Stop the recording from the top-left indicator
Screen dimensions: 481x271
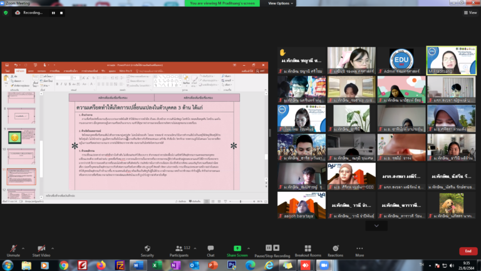pos(61,13)
